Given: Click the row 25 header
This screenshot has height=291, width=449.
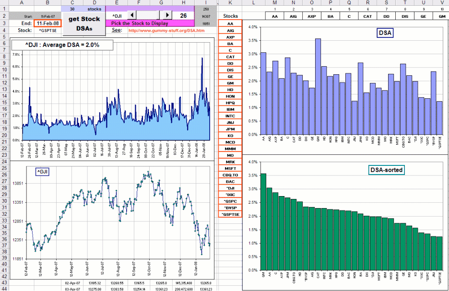Looking at the screenshot, I should (x=4, y=168).
